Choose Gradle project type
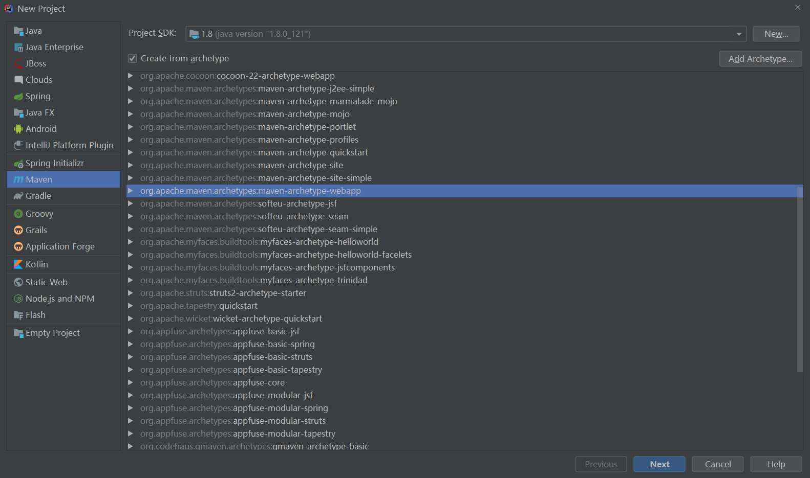The width and height of the screenshot is (810, 478). click(63, 196)
